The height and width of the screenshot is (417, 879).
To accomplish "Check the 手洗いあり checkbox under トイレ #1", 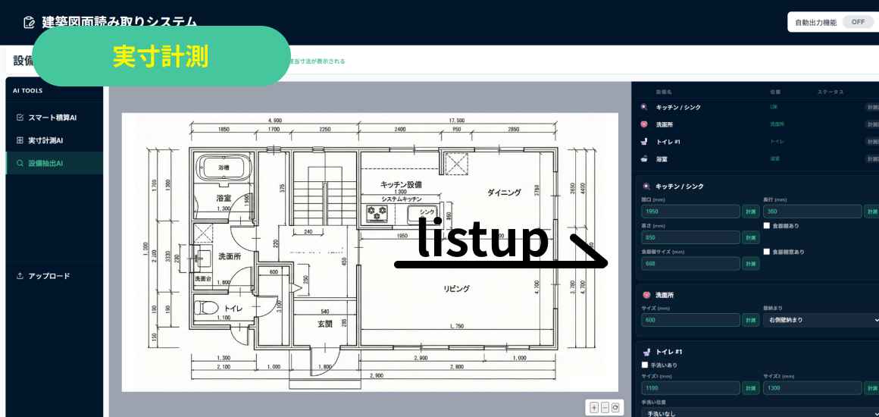I will point(645,365).
